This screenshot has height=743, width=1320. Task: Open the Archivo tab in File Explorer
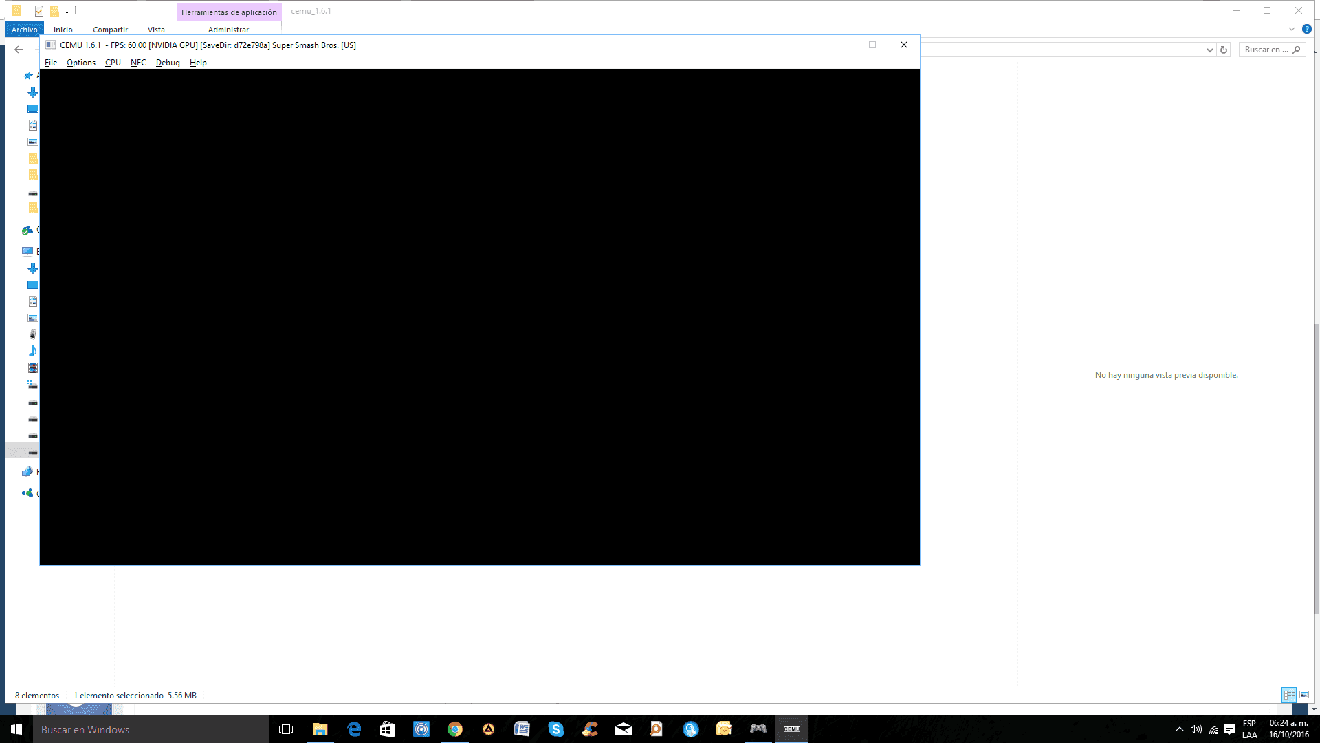25,30
